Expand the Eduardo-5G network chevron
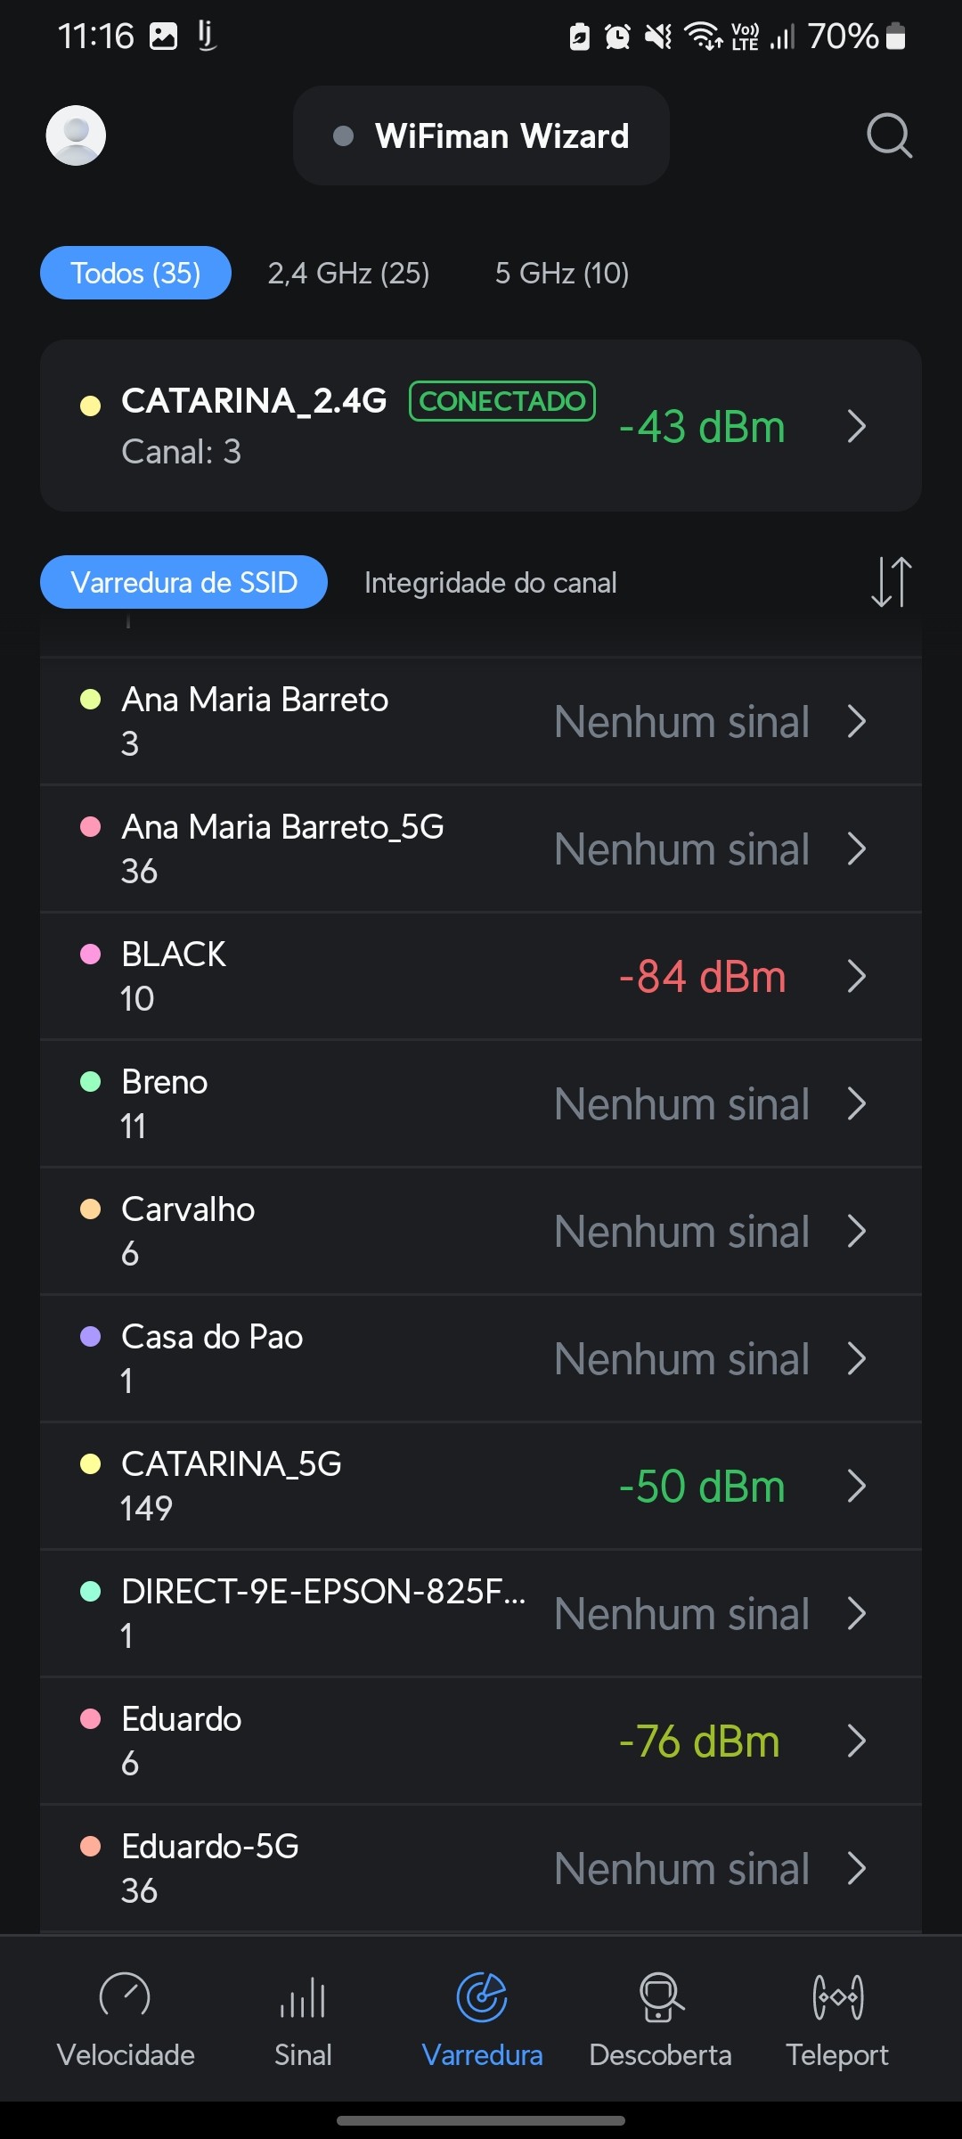 click(x=857, y=1868)
